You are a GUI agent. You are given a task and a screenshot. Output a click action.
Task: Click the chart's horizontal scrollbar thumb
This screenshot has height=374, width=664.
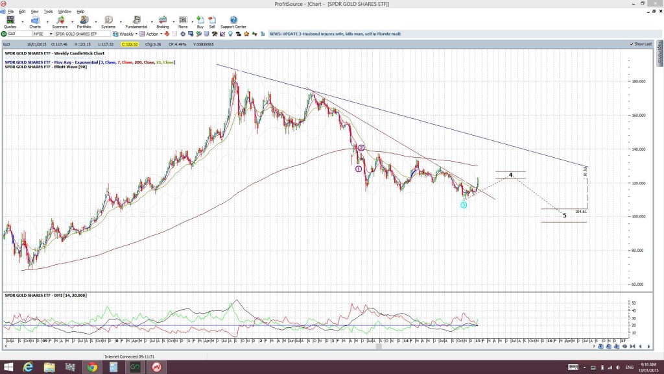[x=379, y=347]
